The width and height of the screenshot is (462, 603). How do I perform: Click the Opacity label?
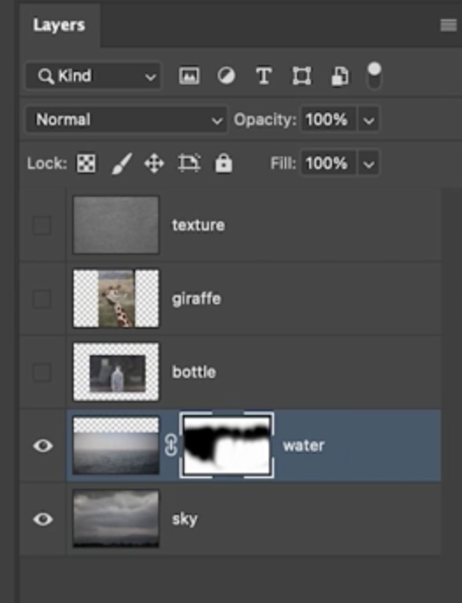(265, 120)
